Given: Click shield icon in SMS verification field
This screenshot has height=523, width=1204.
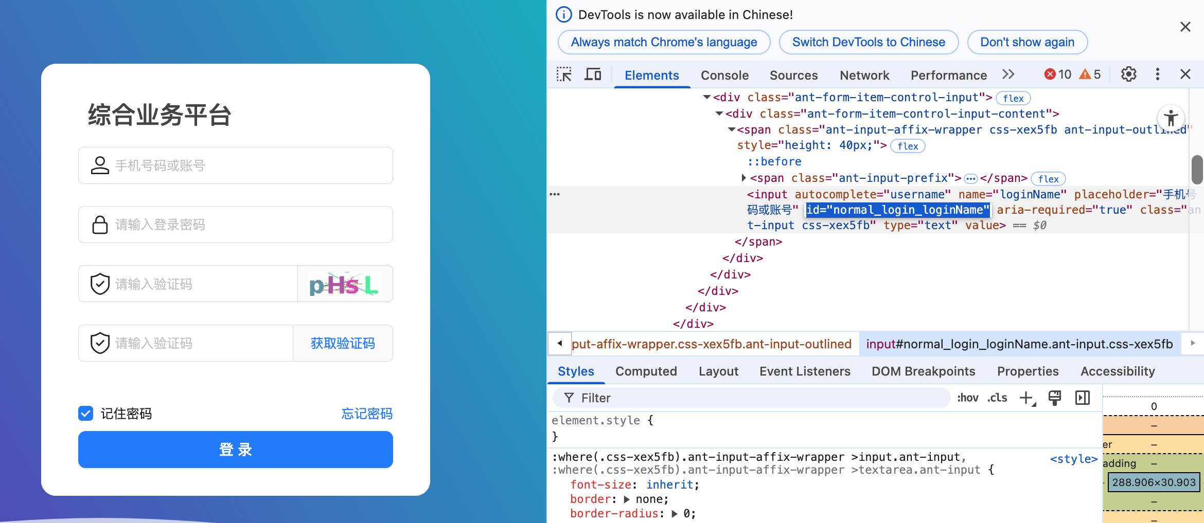Looking at the screenshot, I should point(100,343).
